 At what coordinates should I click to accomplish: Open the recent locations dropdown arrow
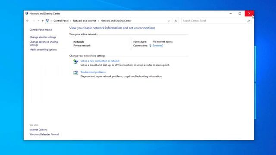[x=38, y=21]
